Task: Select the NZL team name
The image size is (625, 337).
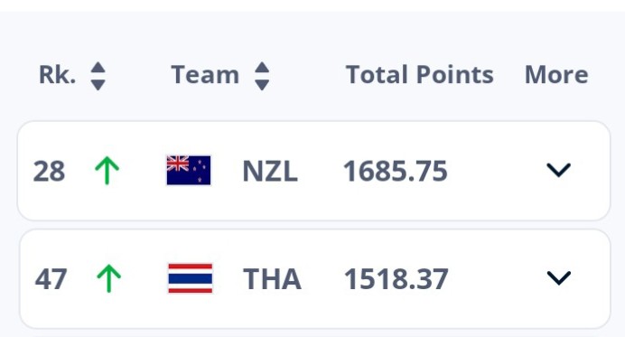Action: point(270,171)
